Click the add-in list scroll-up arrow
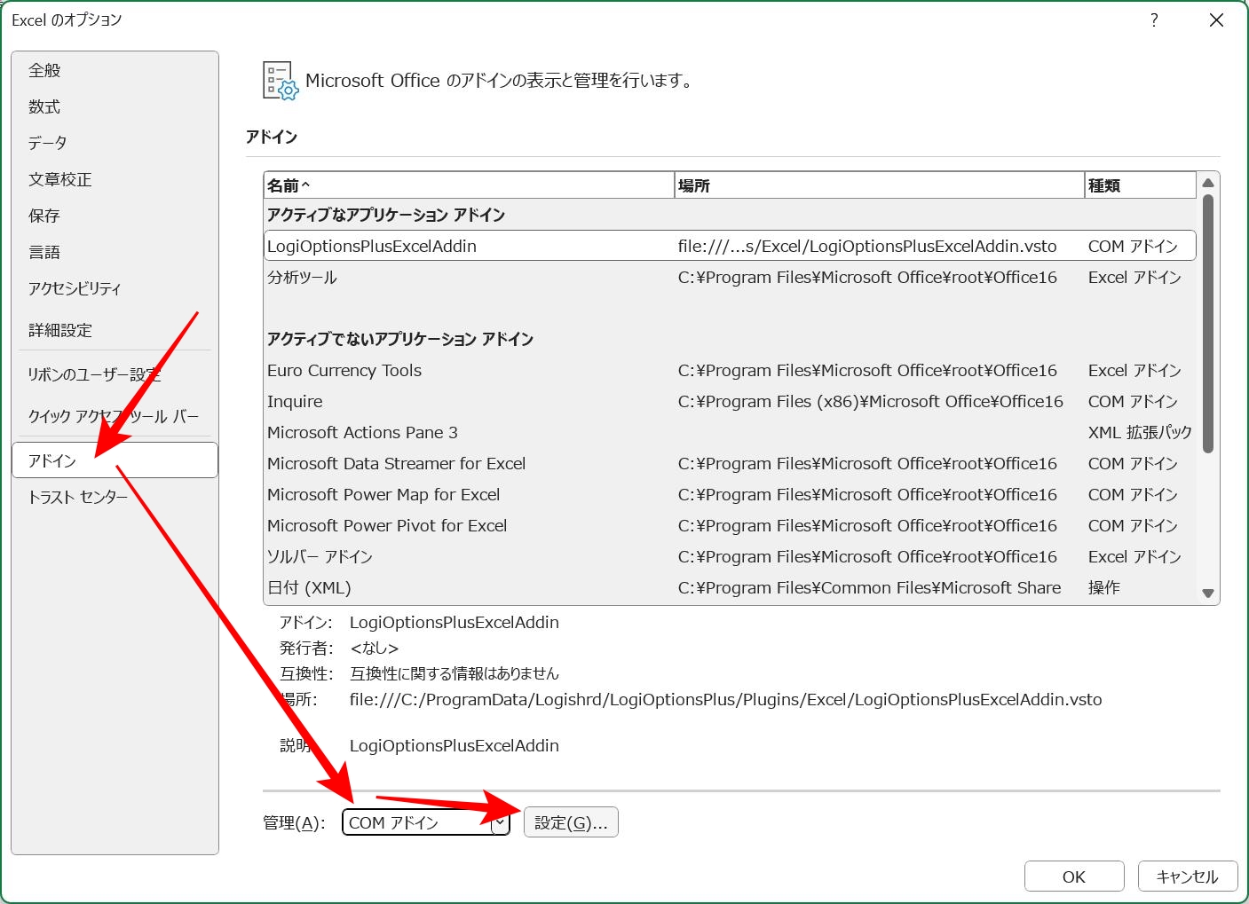1249x904 pixels. [1207, 183]
